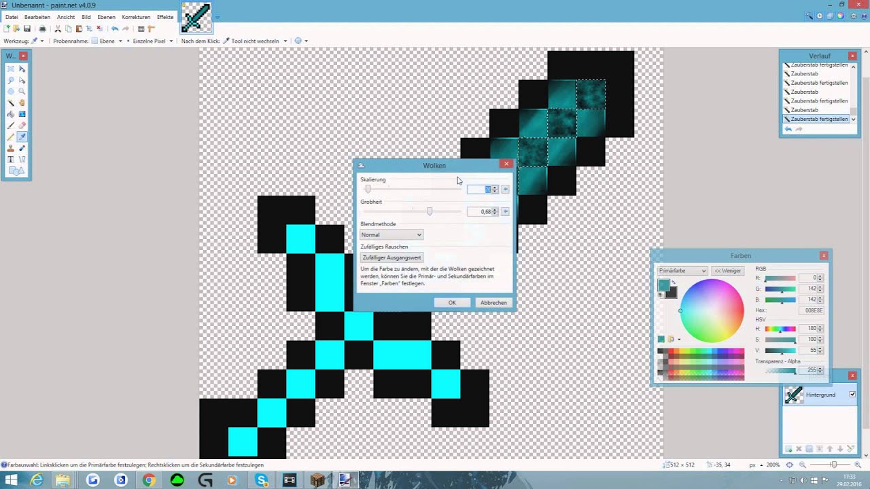This screenshot has height=489, width=870.
Task: Select the Paintbrush tool
Action: coord(11,125)
